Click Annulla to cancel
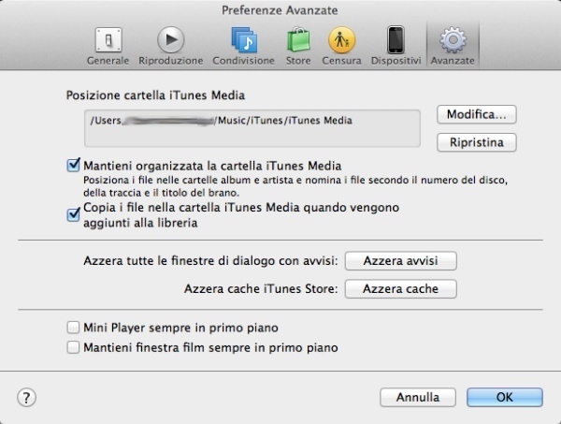The image size is (561, 424). click(418, 398)
